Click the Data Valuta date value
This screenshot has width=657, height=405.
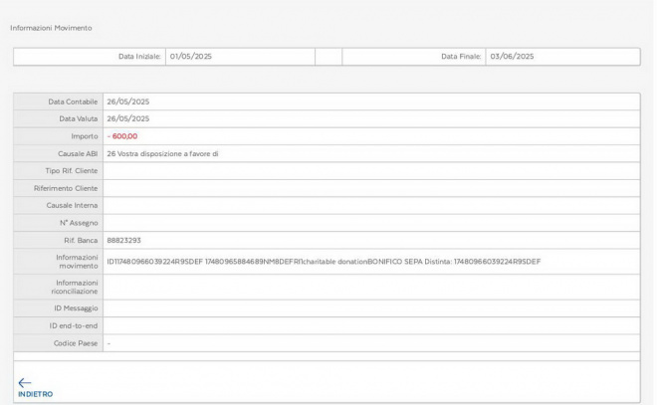pos(127,118)
